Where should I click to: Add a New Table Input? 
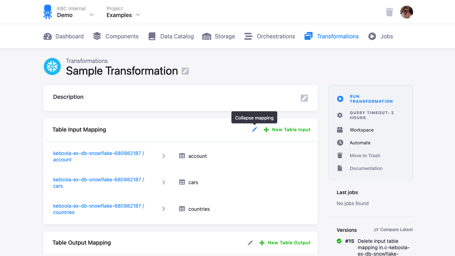(287, 130)
